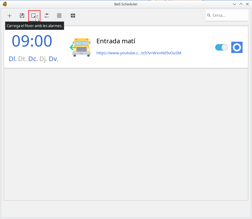
Task: Click the horizontal lines list icon
Action: coord(59,16)
